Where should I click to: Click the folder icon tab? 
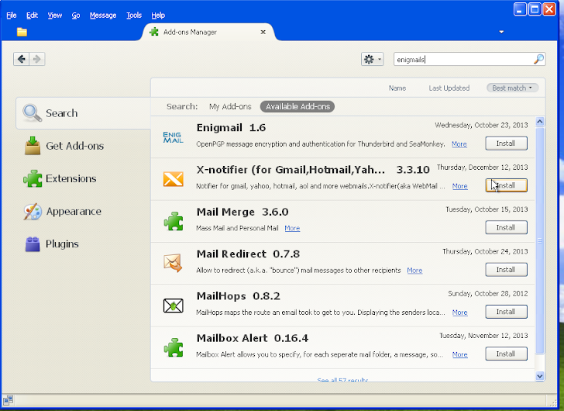22,32
